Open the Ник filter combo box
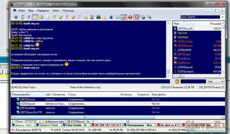This screenshot has height=134, width=230. [x=216, y=81]
